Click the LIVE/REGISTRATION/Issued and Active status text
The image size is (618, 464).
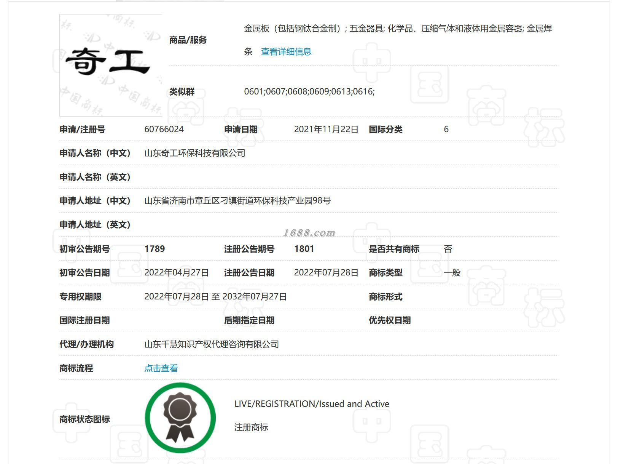coord(312,404)
